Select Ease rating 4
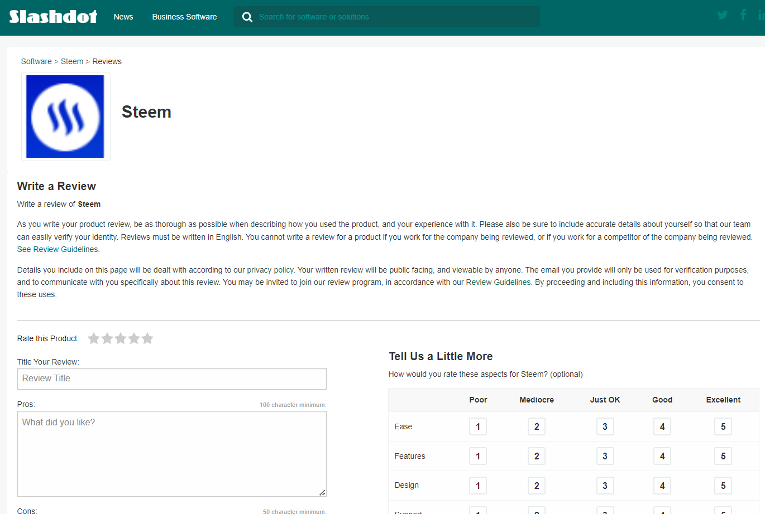 [662, 426]
